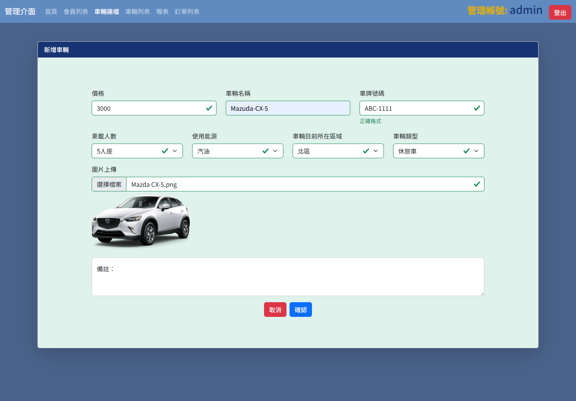Open 車輛列表 in the navbar

[138, 12]
